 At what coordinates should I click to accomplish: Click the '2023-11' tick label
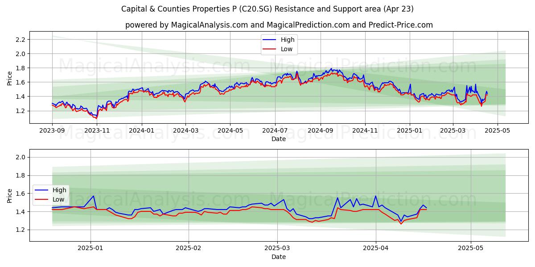pos(97,130)
